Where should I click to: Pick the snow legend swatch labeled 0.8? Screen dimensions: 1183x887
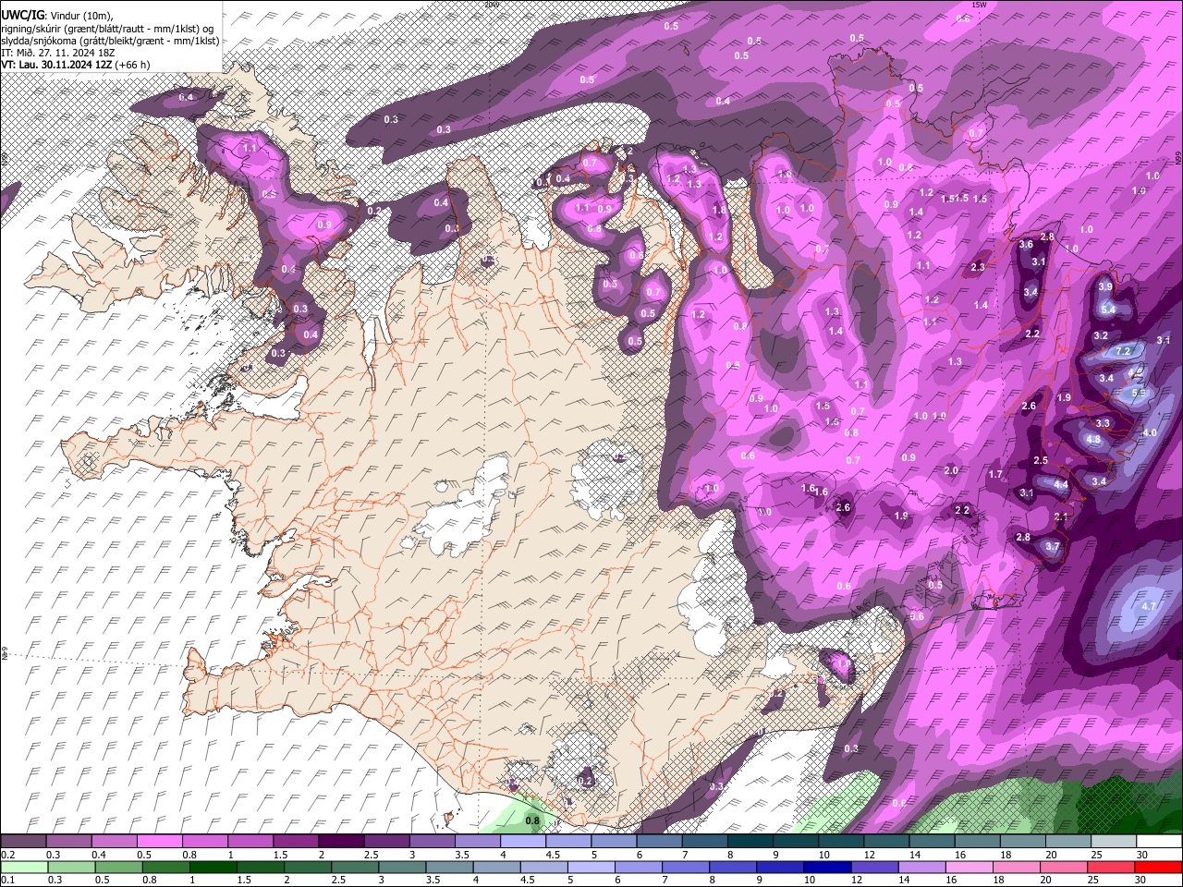pyautogui.click(x=204, y=842)
